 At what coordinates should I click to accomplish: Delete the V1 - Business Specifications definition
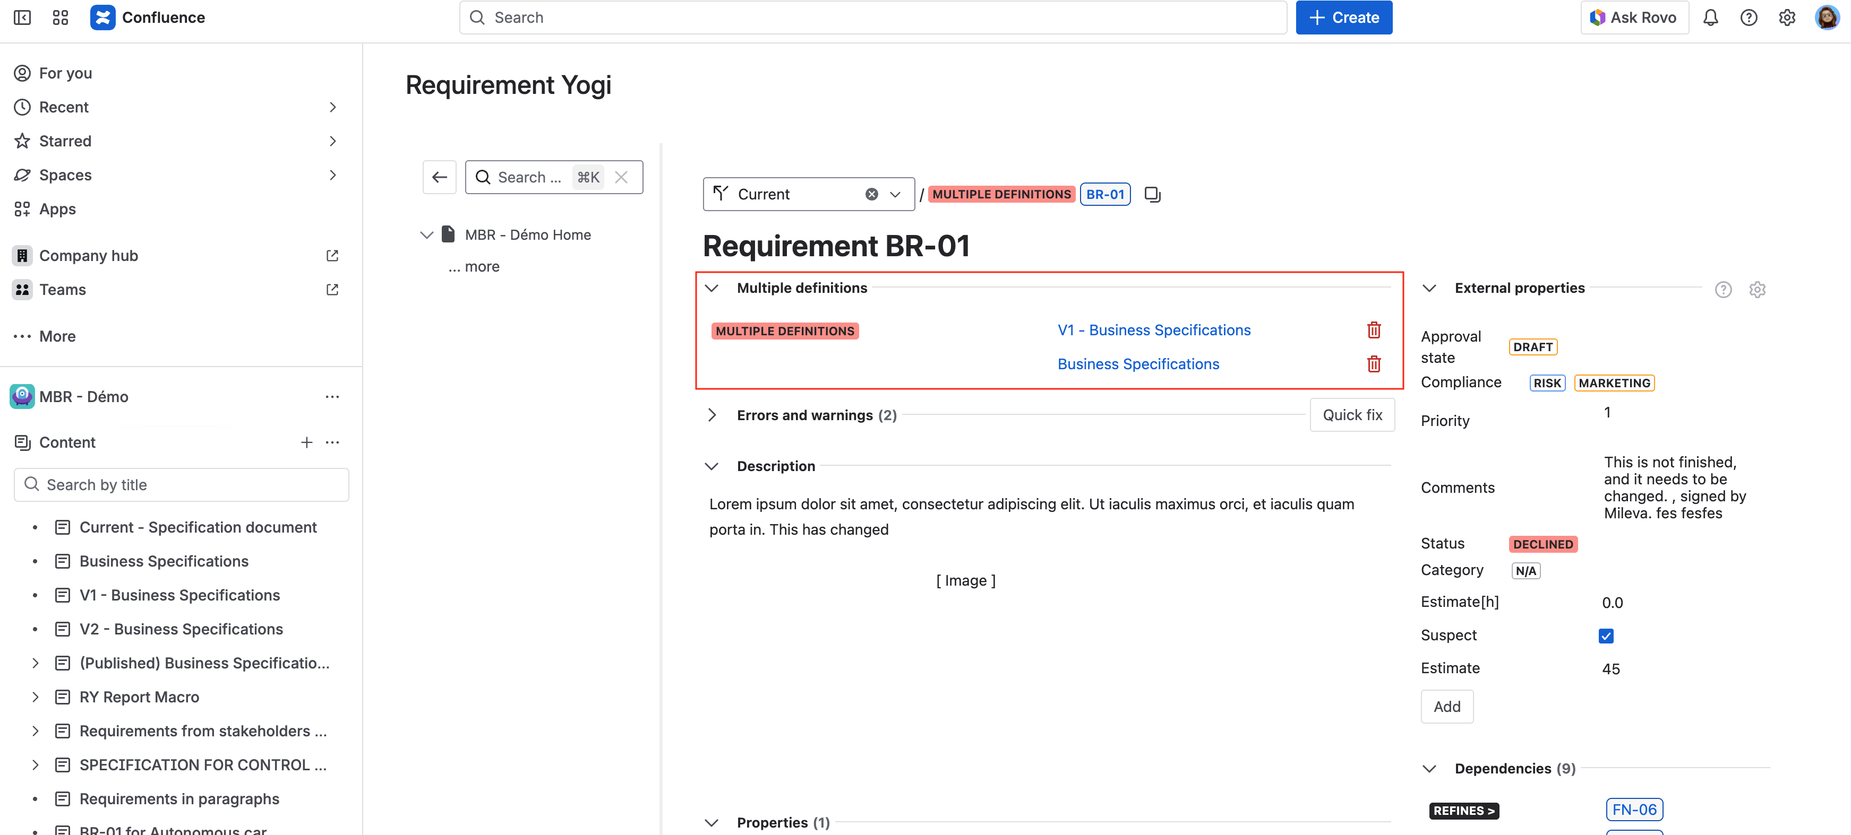pos(1373,330)
